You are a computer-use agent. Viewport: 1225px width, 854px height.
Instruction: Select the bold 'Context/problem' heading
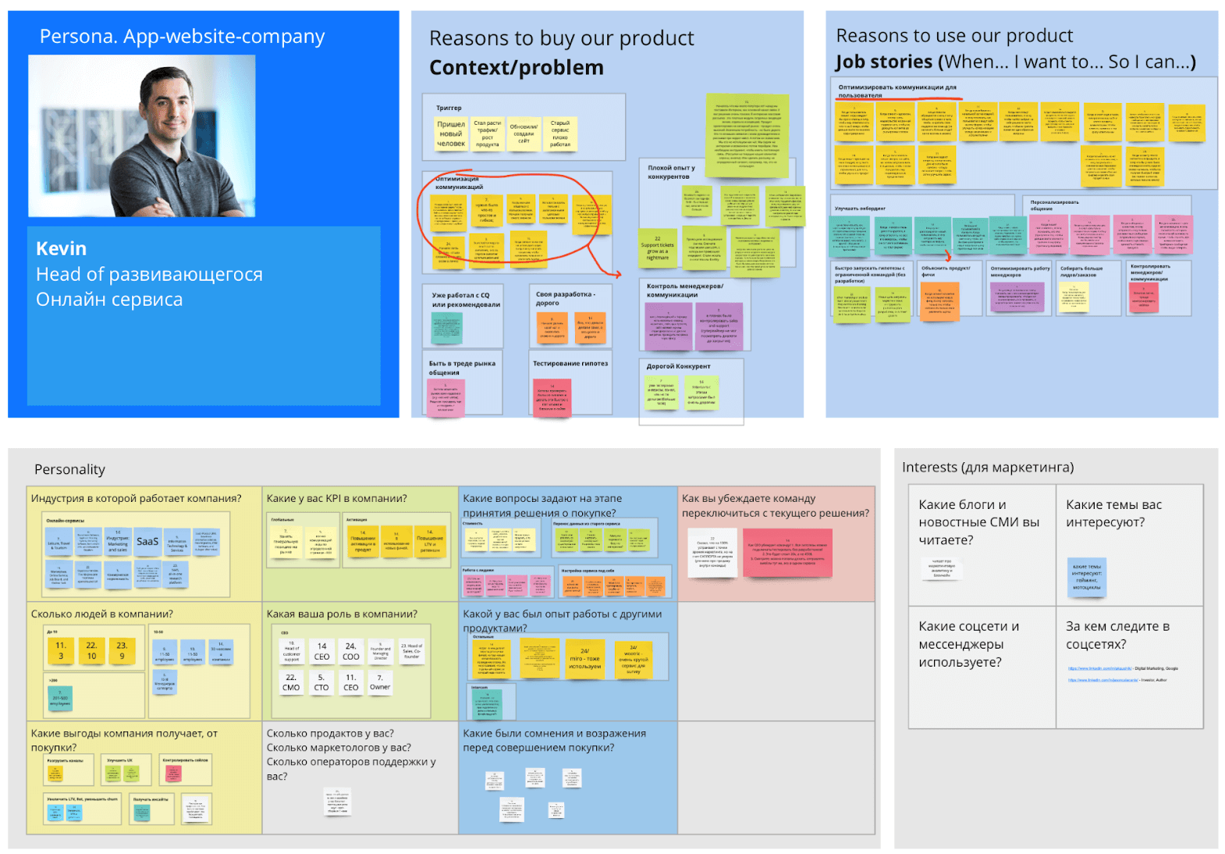click(x=517, y=68)
